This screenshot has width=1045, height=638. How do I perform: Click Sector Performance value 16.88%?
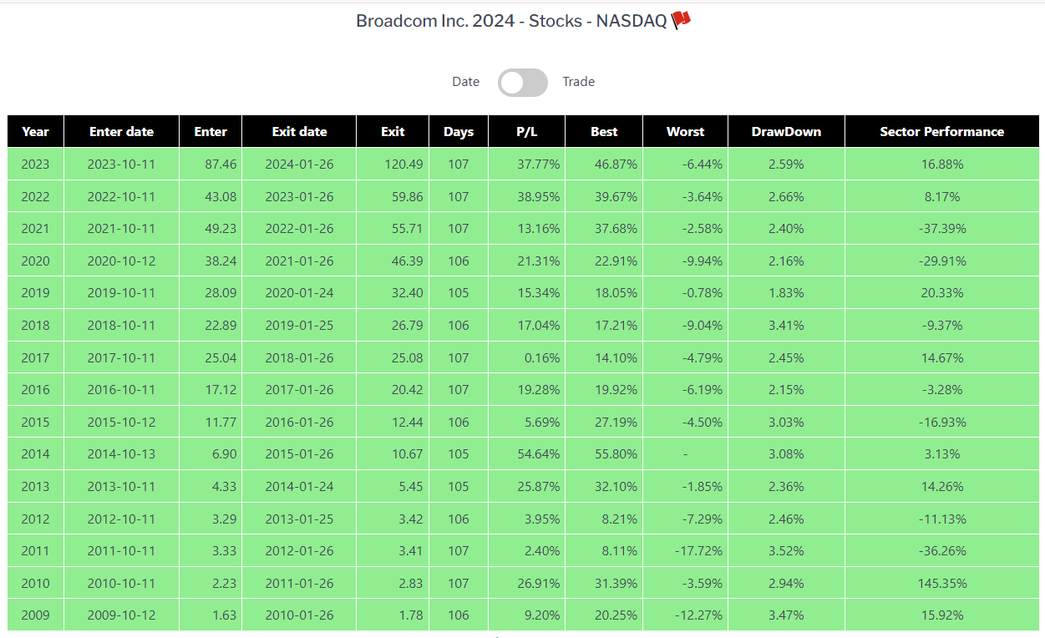coord(942,165)
